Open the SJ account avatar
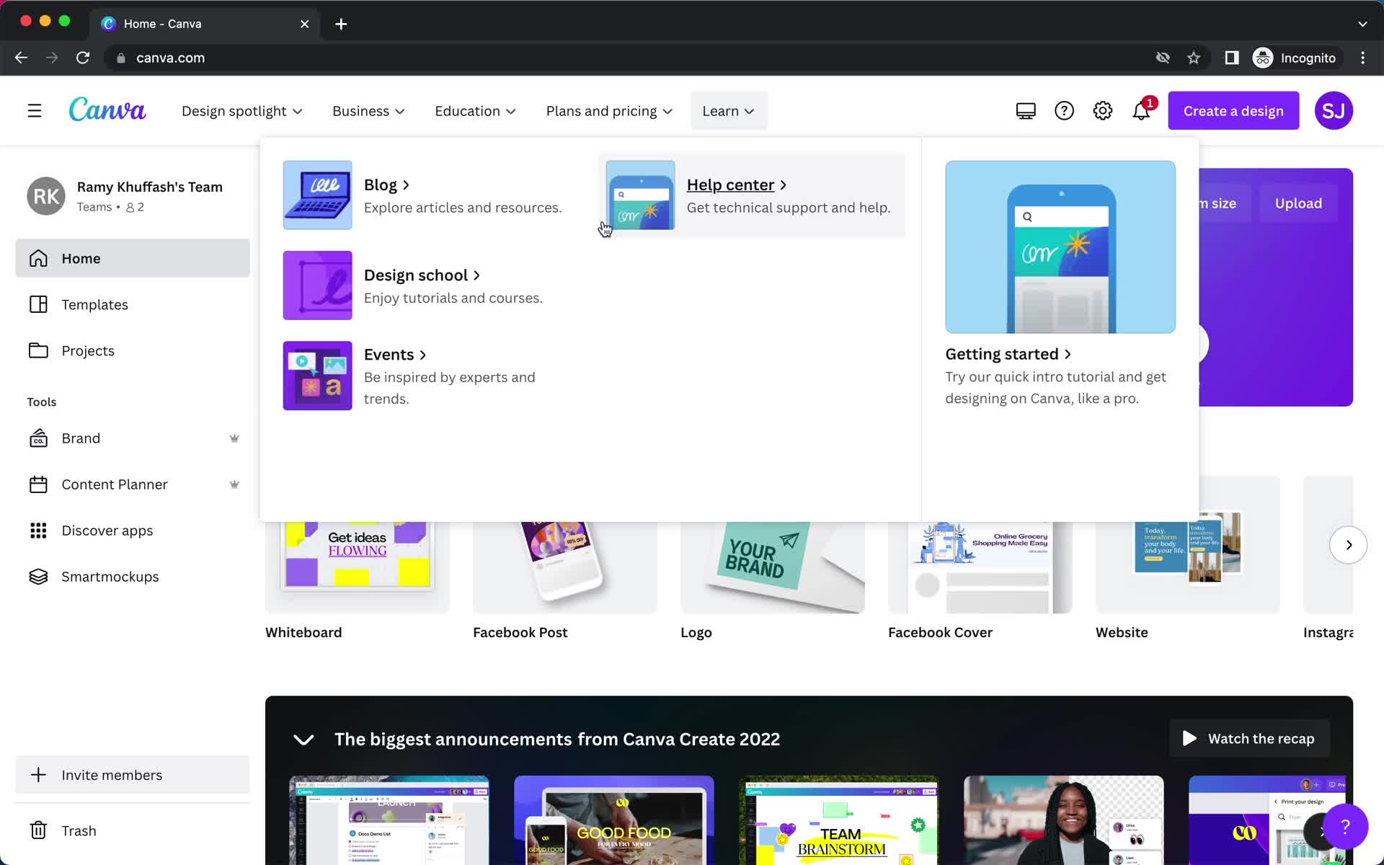1384x865 pixels. pyautogui.click(x=1334, y=111)
